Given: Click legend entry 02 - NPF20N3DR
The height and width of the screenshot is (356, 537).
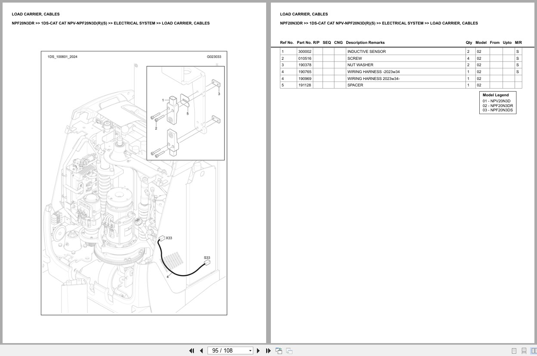Looking at the screenshot, I should click(x=498, y=106).
